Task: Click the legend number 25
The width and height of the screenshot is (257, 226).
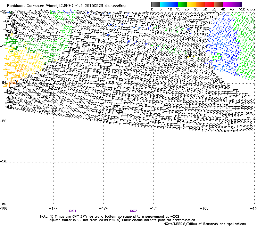Action: pyautogui.click(x=196, y=9)
